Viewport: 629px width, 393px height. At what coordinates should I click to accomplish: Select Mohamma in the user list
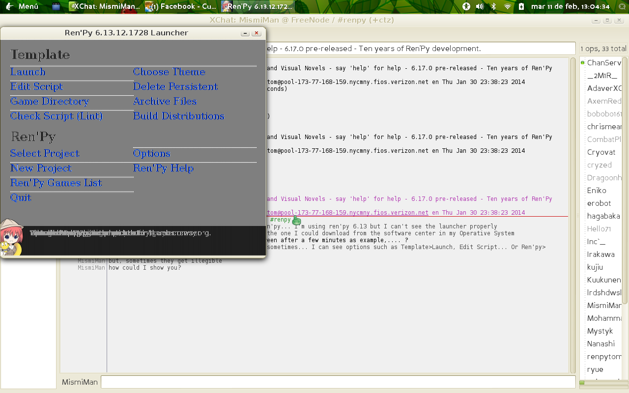(604, 318)
